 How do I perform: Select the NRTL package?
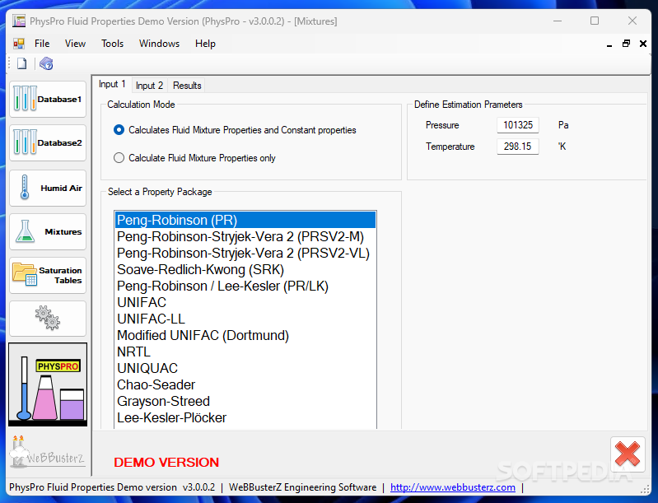(245, 352)
